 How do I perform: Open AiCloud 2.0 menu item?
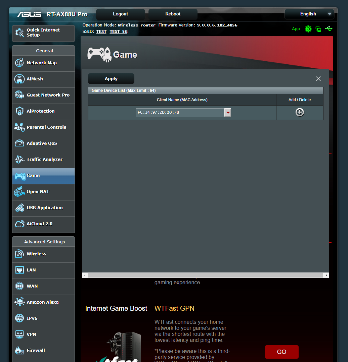pyautogui.click(x=44, y=224)
